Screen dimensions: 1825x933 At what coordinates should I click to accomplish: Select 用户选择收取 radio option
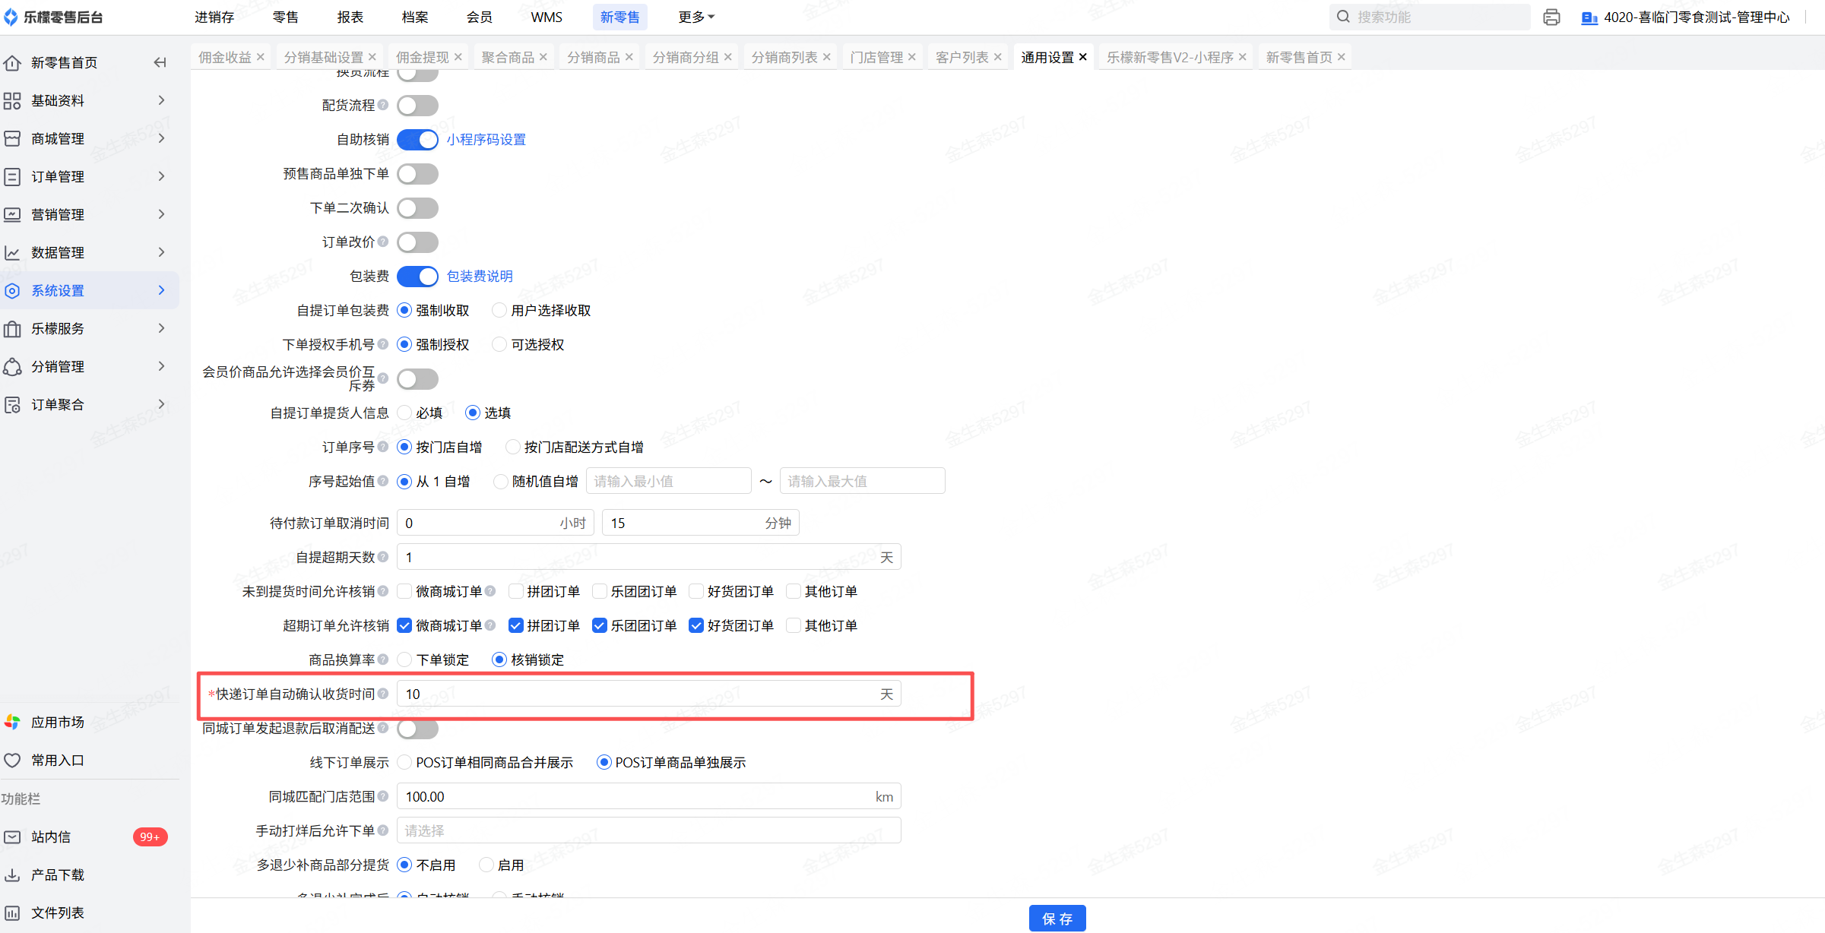(x=499, y=310)
